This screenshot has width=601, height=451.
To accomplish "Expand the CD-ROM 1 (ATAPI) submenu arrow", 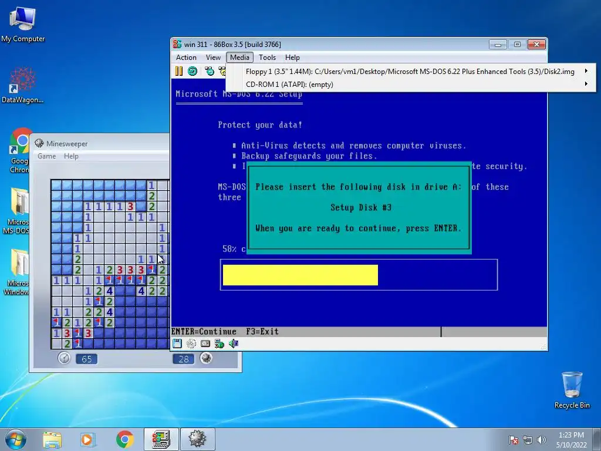I will click(x=586, y=84).
